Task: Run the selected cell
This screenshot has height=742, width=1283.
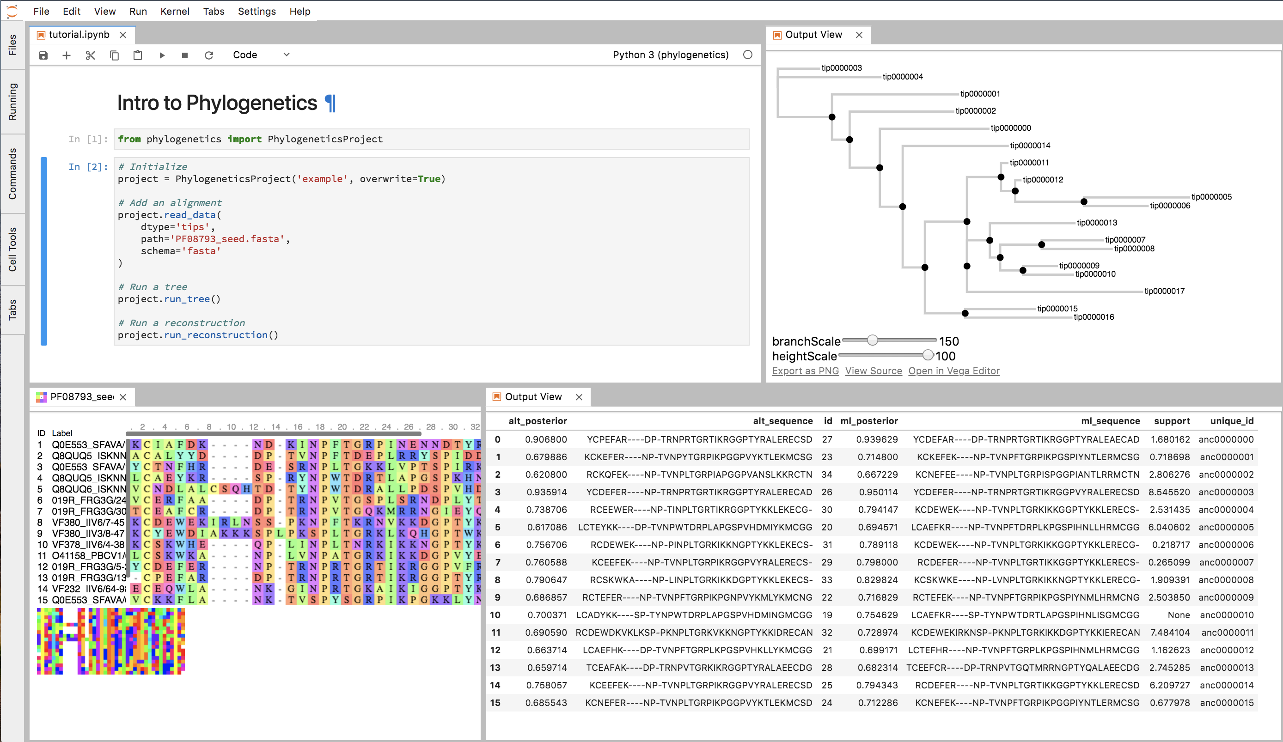Action: coord(162,55)
